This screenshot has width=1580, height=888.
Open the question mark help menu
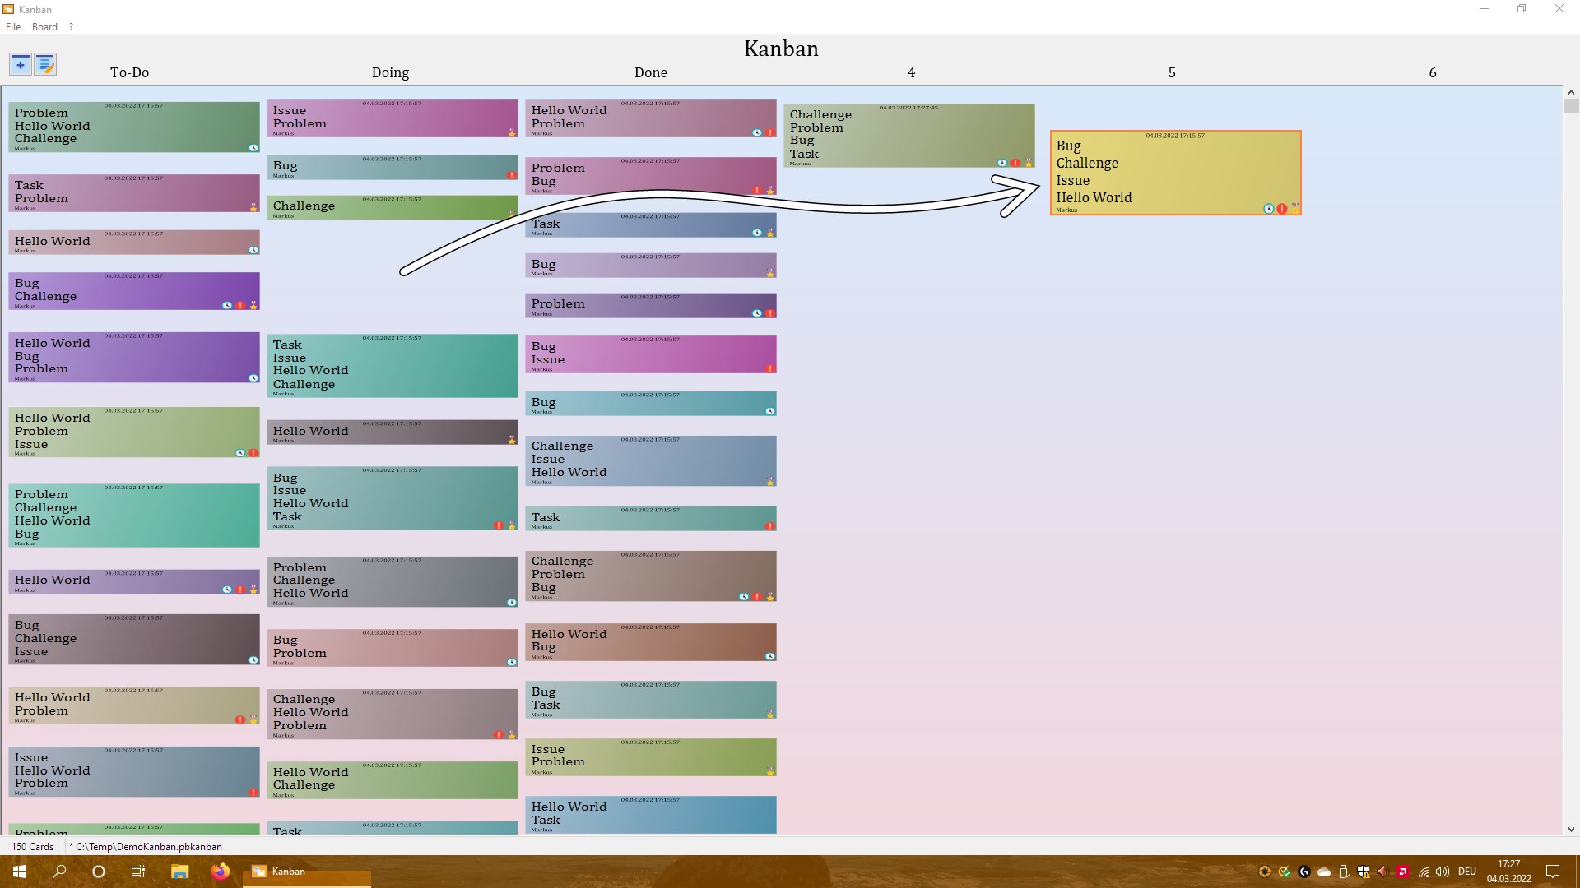point(71,27)
